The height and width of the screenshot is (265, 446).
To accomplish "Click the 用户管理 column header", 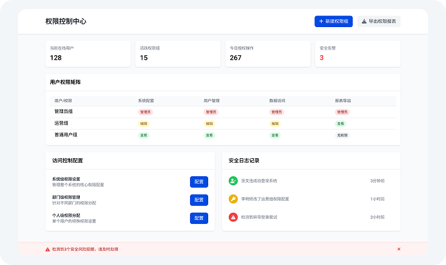I will click(211, 101).
